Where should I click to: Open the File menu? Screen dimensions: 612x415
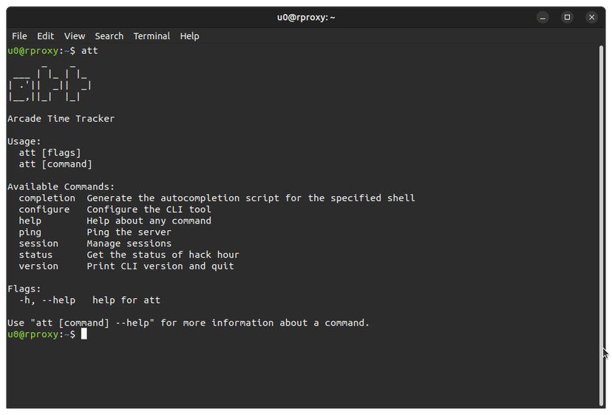tap(19, 36)
